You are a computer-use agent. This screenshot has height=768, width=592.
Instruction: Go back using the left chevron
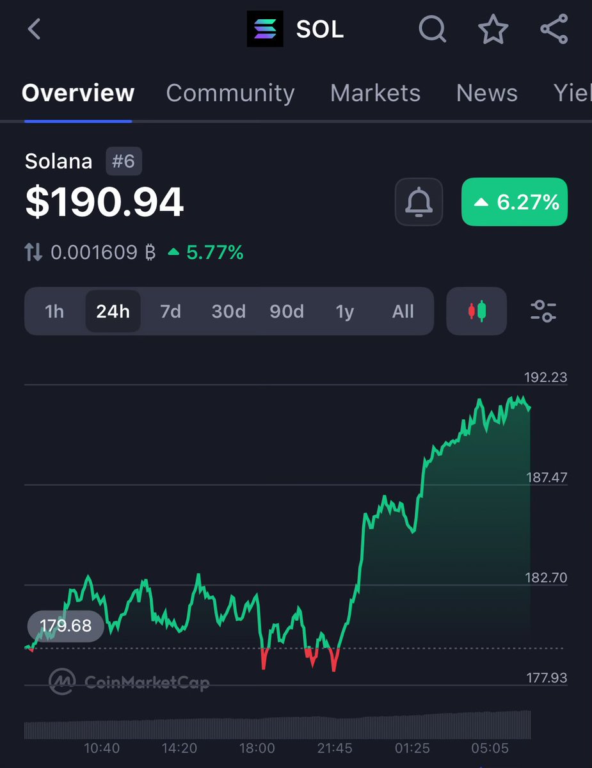point(35,29)
